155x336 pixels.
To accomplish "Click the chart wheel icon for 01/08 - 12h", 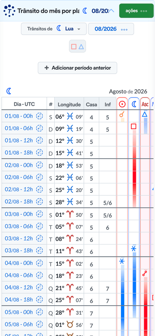I will point(39,141).
